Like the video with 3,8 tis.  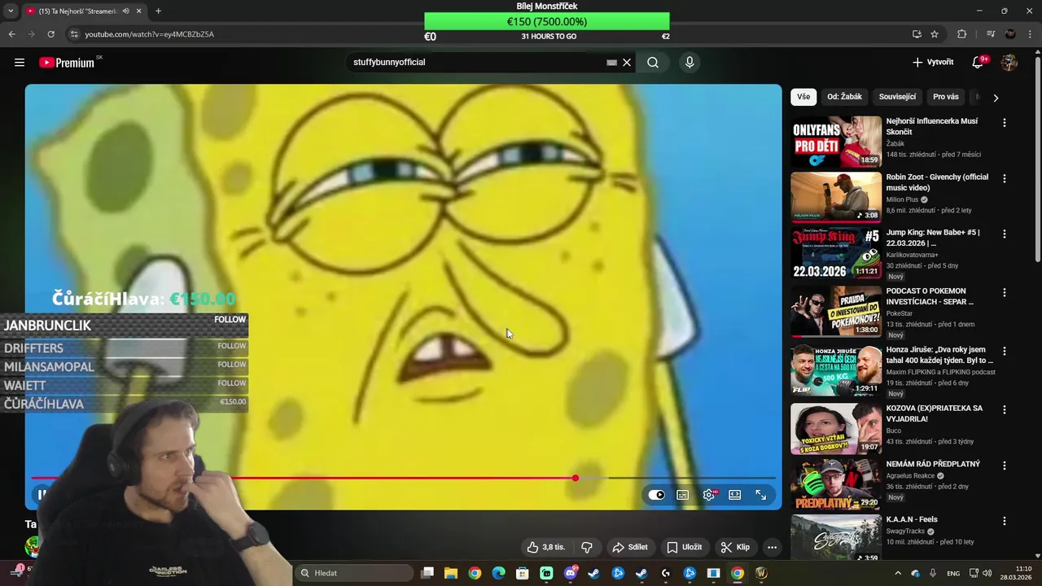pos(546,548)
